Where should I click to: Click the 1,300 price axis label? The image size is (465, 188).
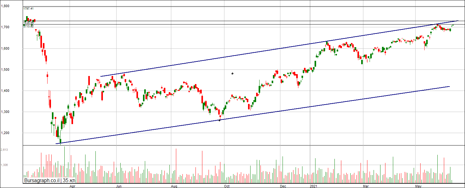click(x=5, y=112)
